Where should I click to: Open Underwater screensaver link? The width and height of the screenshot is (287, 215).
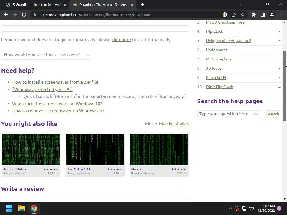[x=217, y=50]
